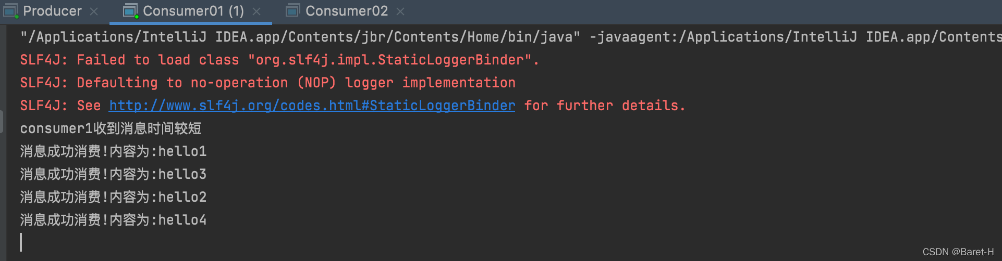Click the console line containing hello3
The image size is (1002, 261).
[113, 174]
